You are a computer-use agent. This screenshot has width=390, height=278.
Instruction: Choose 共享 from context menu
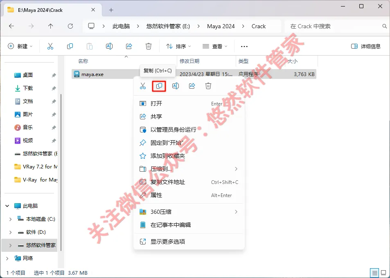pos(189,117)
